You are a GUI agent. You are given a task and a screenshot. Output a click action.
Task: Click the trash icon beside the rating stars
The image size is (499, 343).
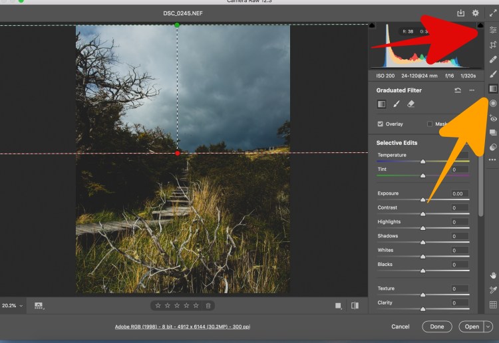208,306
